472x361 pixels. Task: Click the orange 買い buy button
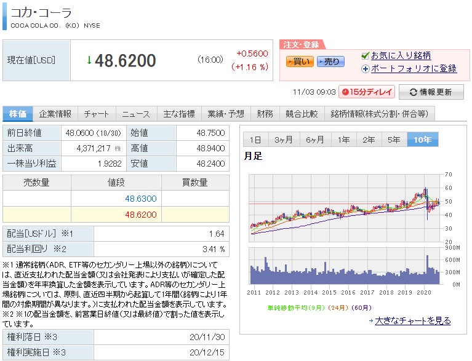(300, 61)
